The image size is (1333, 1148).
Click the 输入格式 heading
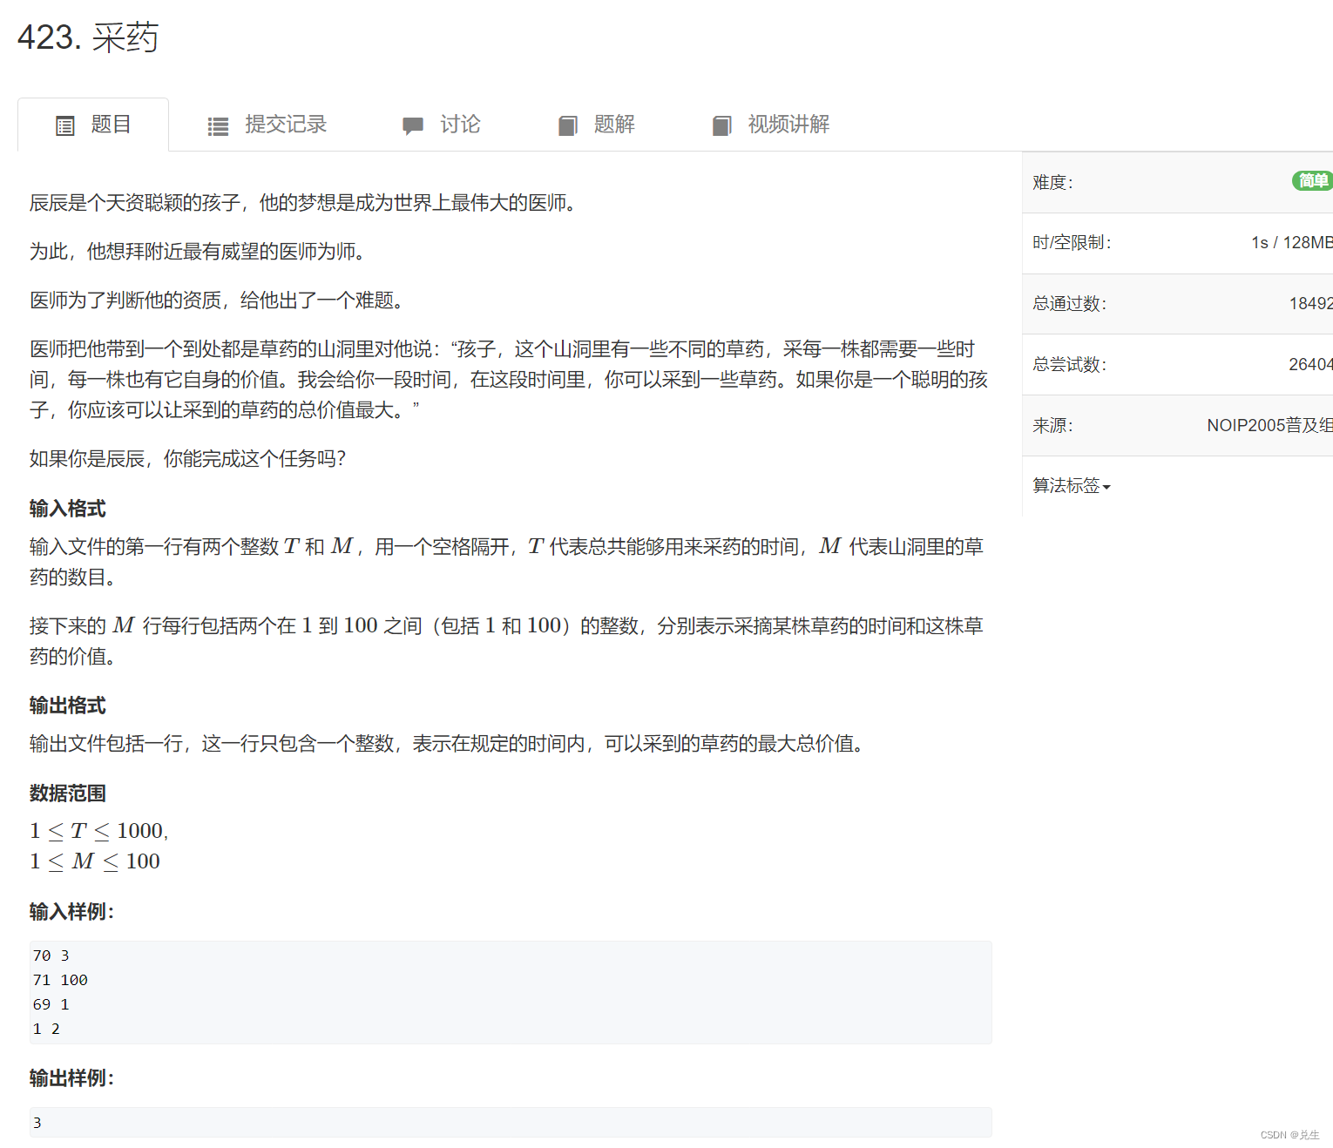point(68,509)
